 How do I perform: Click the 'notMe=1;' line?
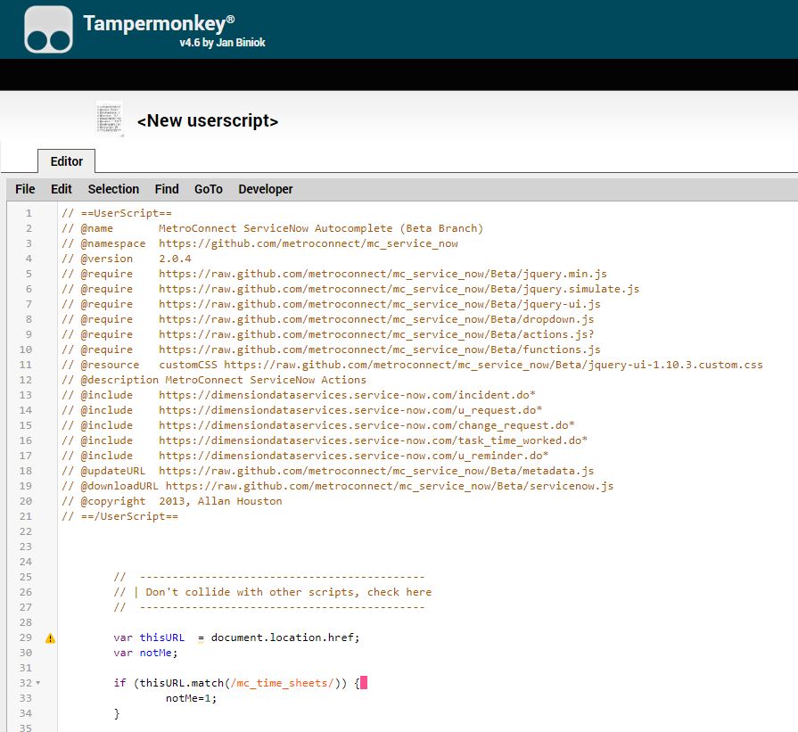(x=192, y=698)
